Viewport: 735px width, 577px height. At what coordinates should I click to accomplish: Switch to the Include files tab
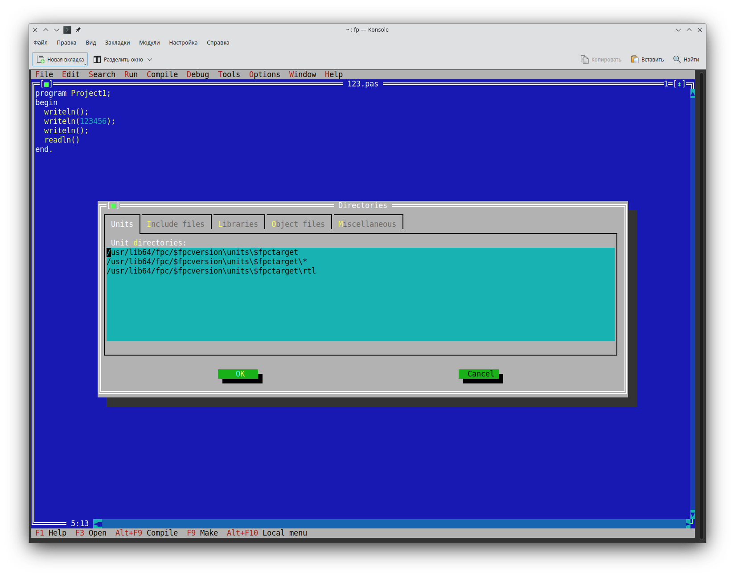(176, 224)
